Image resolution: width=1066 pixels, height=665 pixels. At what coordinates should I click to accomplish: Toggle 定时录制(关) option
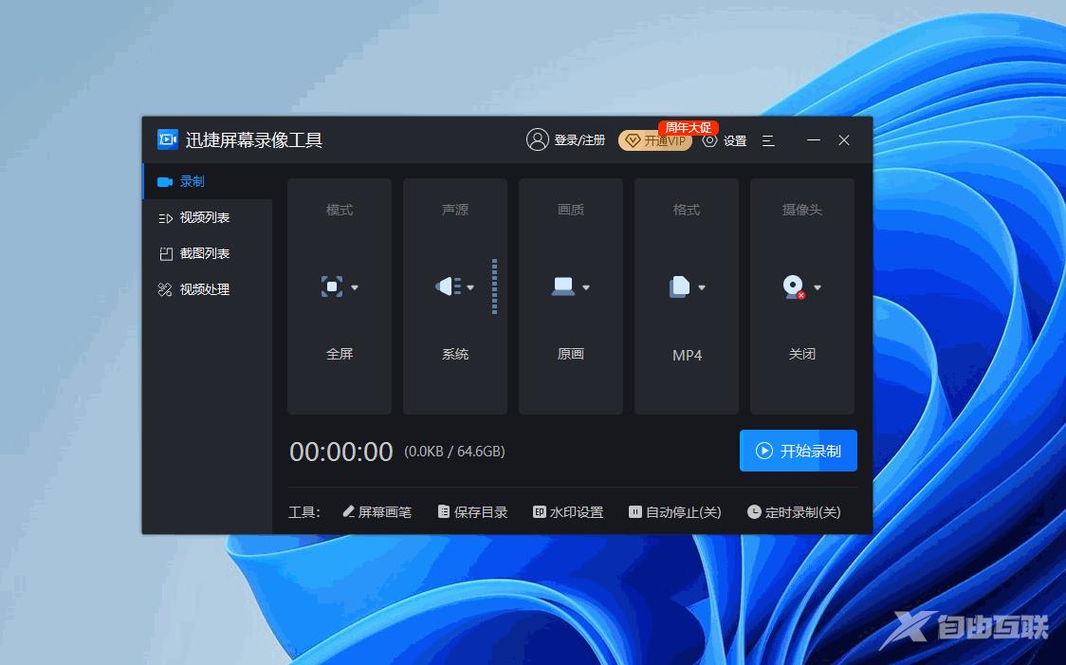[794, 512]
